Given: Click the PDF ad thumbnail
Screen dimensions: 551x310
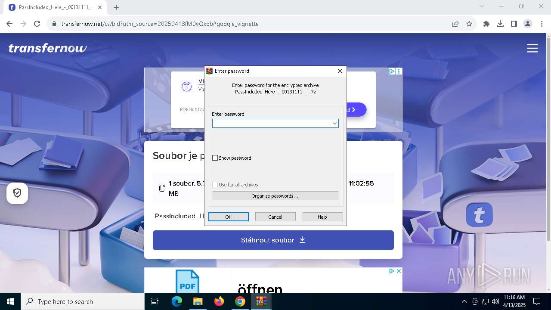Looking at the screenshot, I should (x=187, y=281).
